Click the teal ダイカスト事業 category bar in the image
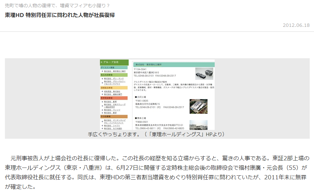The image size is (314, 196). click(x=114, y=68)
